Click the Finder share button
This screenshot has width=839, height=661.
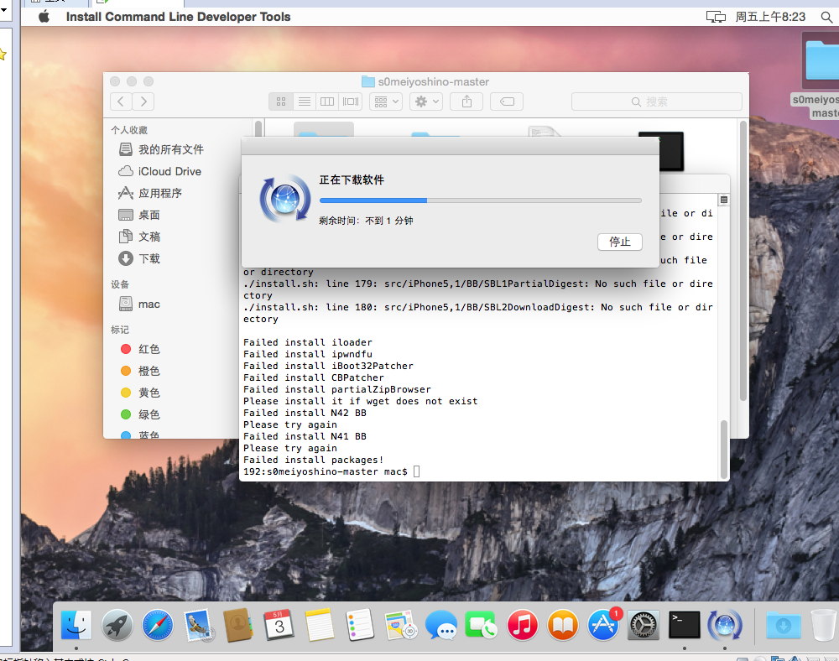(x=466, y=101)
